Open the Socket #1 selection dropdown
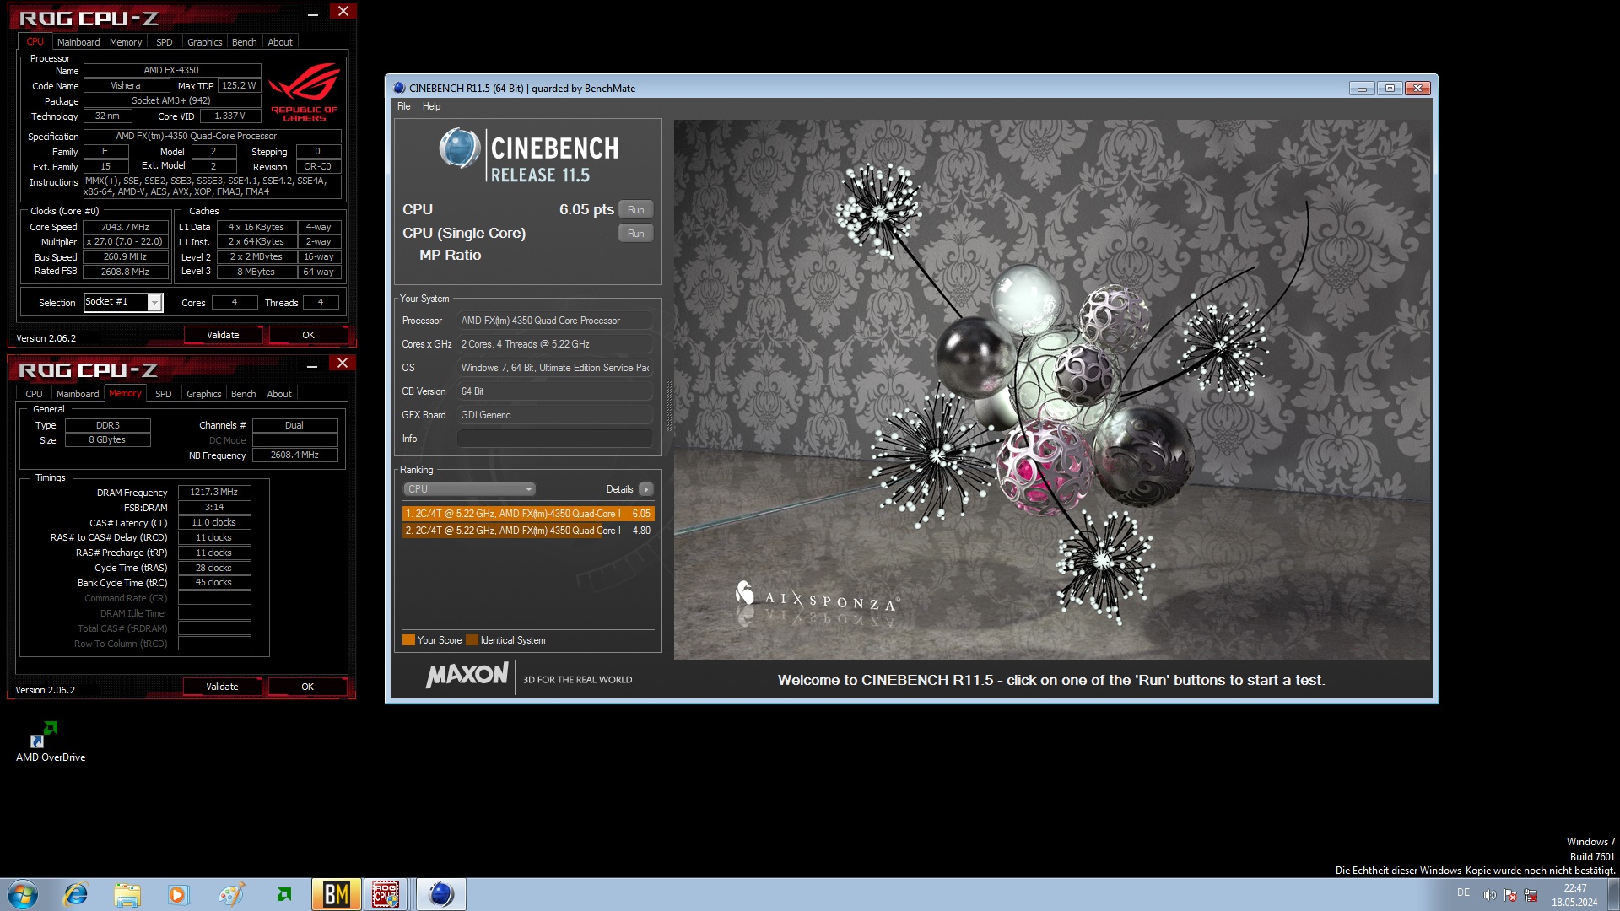The height and width of the screenshot is (911, 1620). click(x=154, y=303)
